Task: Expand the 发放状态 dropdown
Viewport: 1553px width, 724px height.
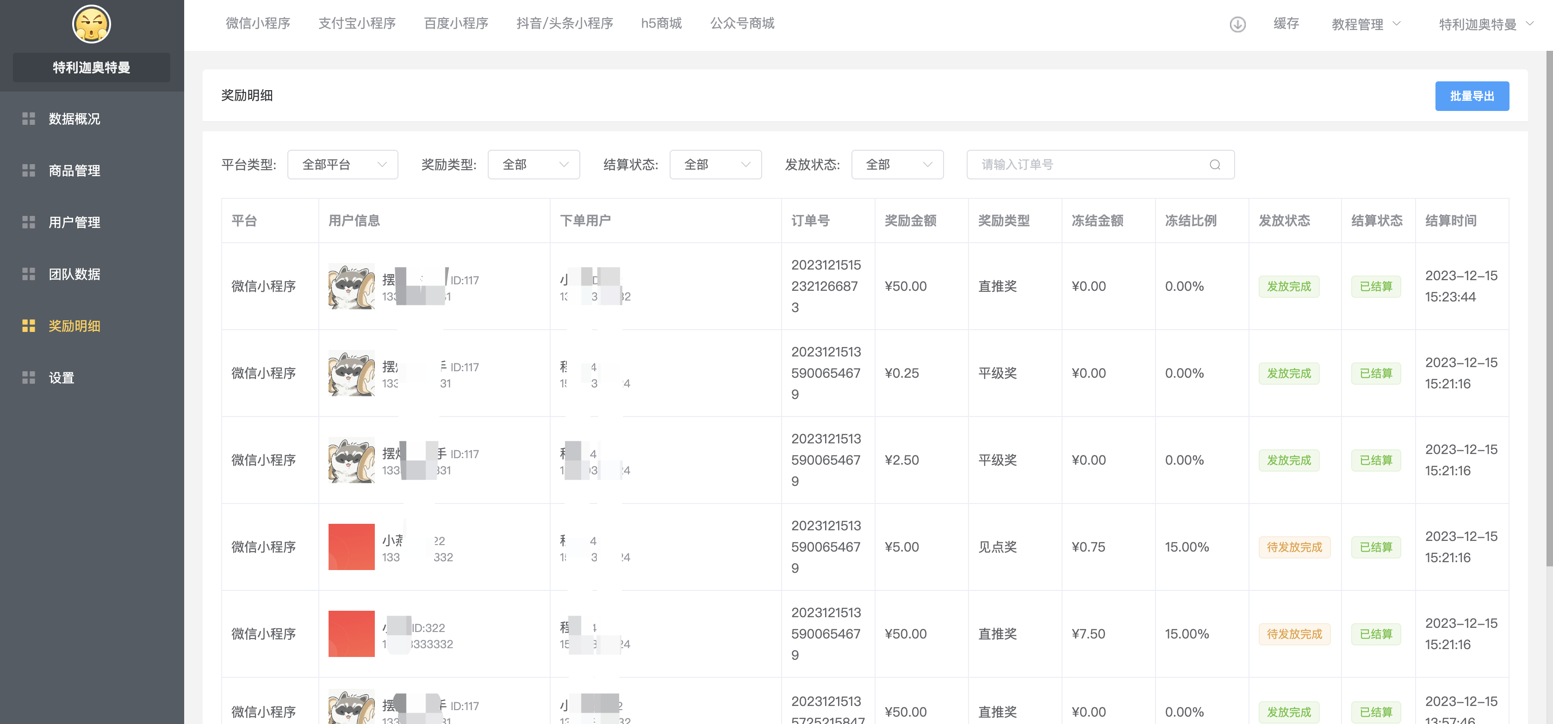Action: click(897, 165)
